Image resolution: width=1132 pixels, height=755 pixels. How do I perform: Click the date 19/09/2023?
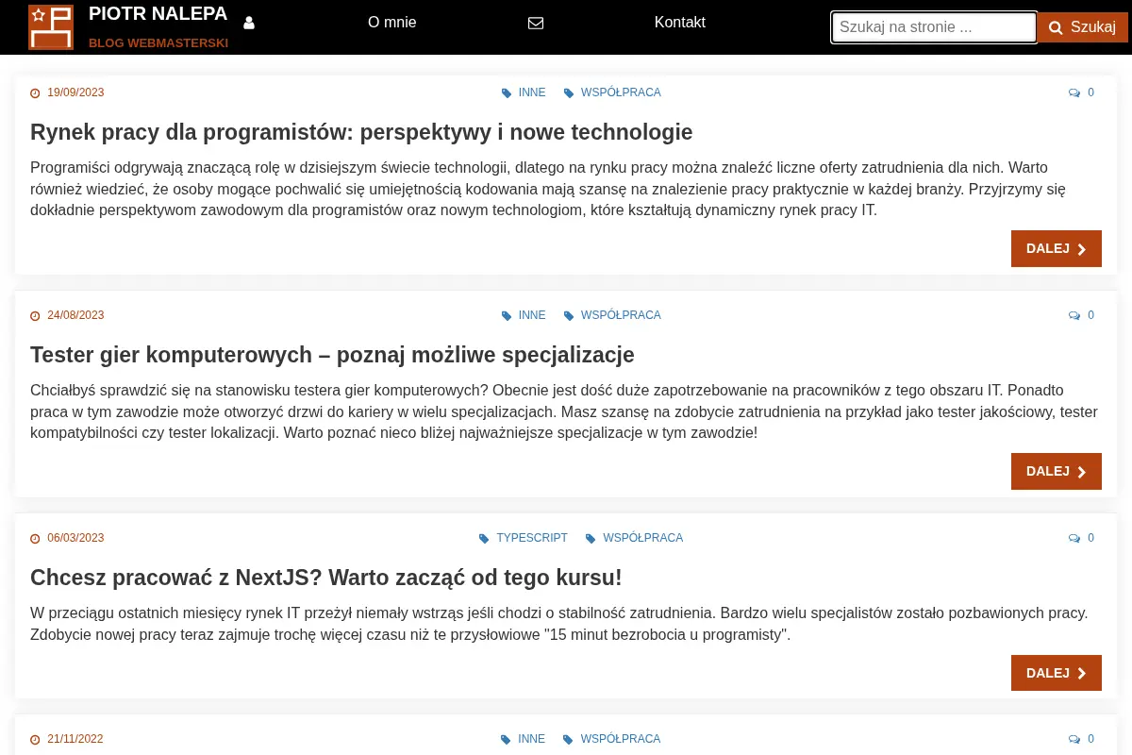75,92
